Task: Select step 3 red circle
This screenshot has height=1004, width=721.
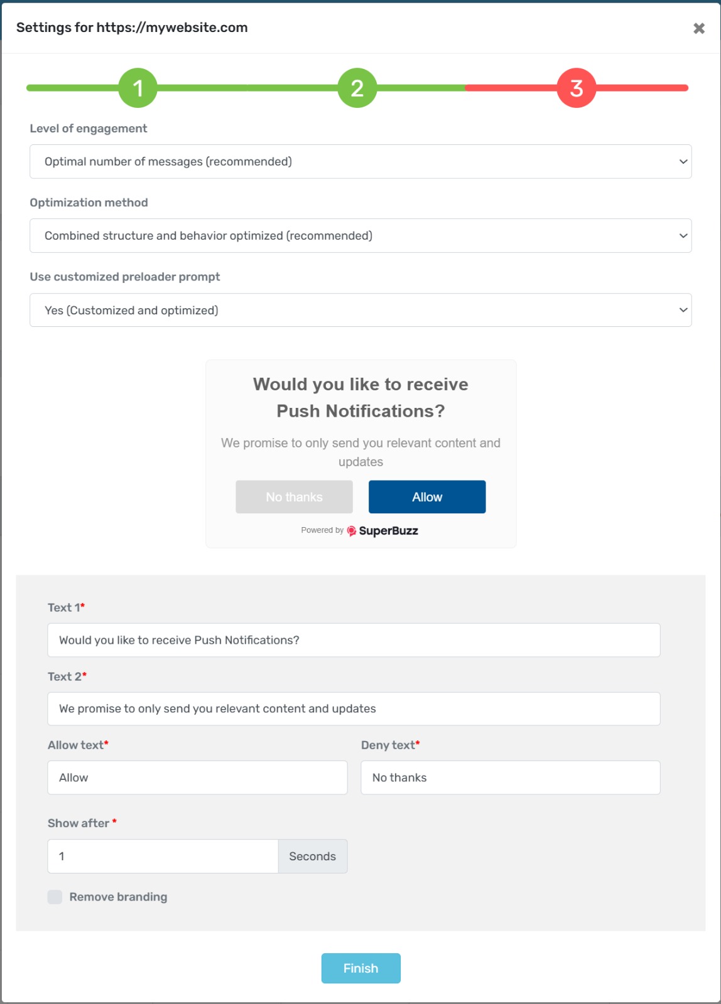Action: (x=576, y=88)
